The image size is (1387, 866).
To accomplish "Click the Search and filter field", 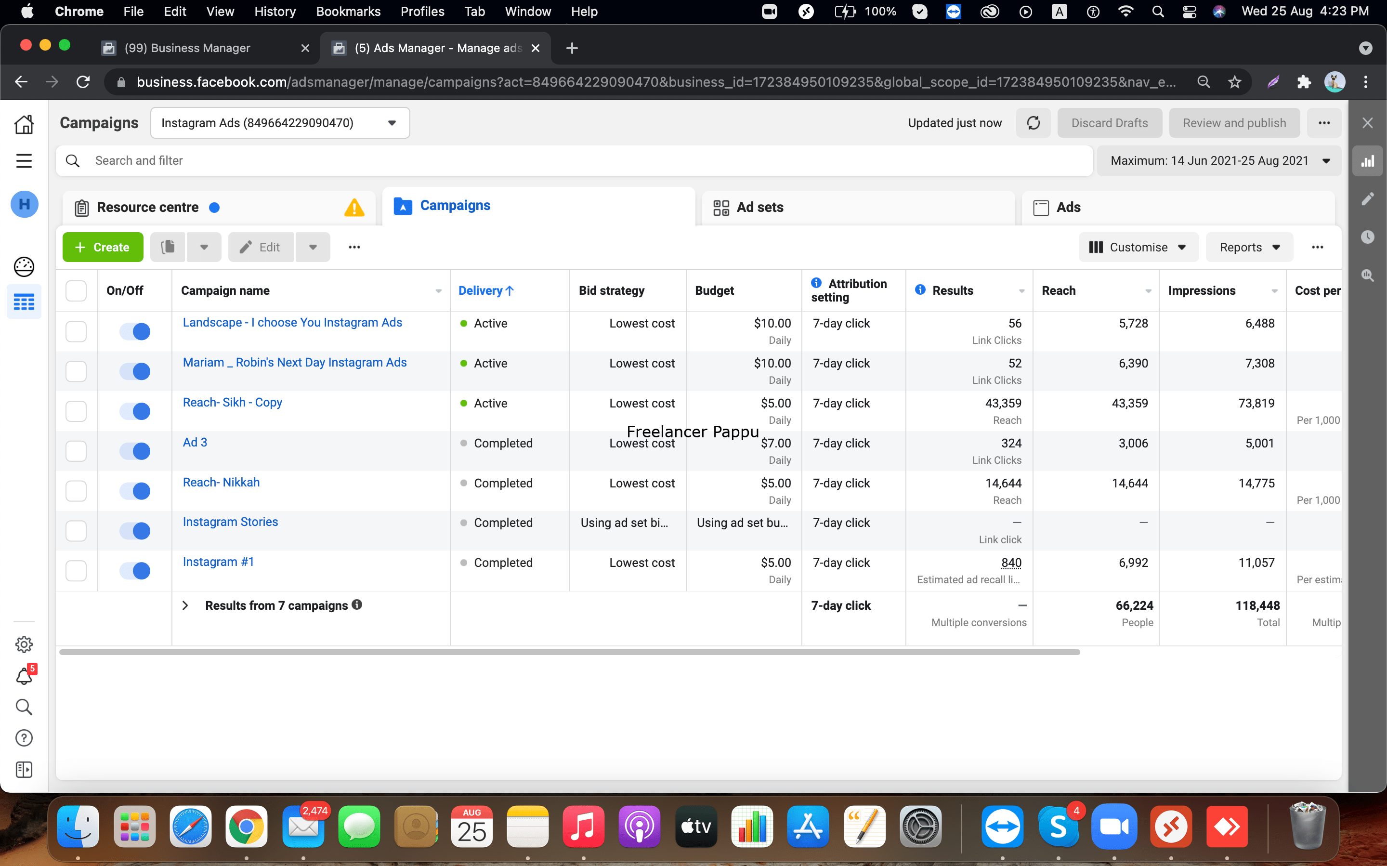I will pos(575,161).
